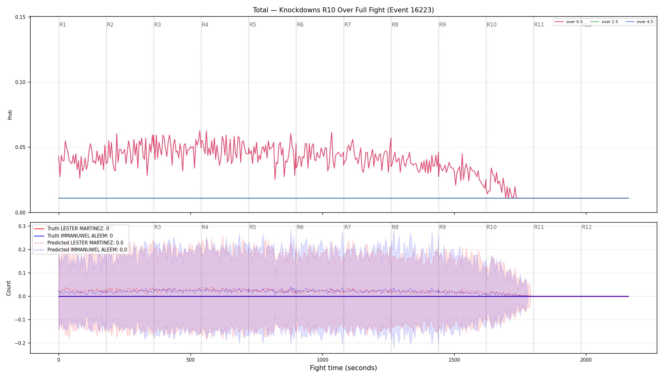Screen dimensions: 664x379
Task: Select the "over 0.5" legend entry
Action: coord(569,22)
